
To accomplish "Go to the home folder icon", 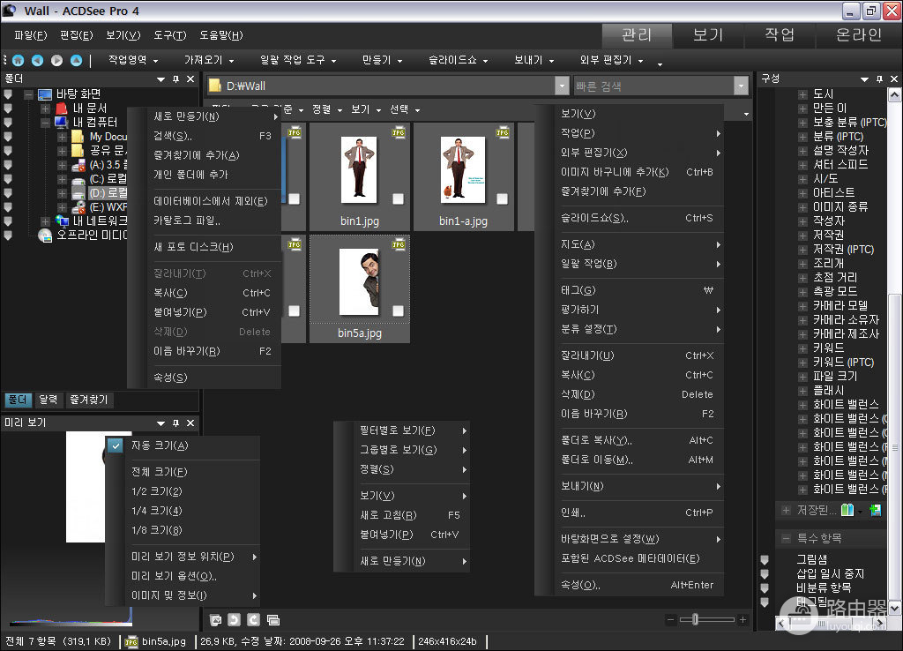I will [x=18, y=61].
